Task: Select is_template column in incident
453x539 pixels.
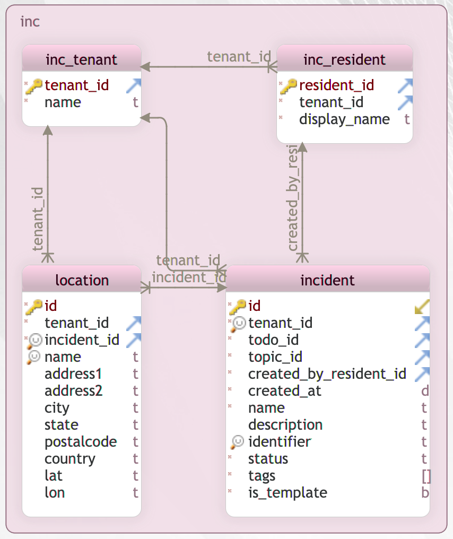Action: pos(288,493)
